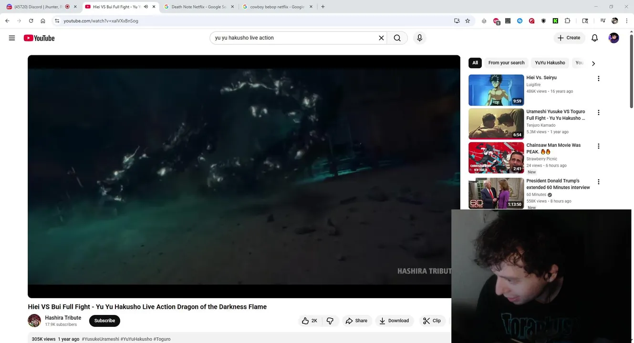Screen dimensions: 634x343
Task: Select the From your search chip
Action: [506, 63]
